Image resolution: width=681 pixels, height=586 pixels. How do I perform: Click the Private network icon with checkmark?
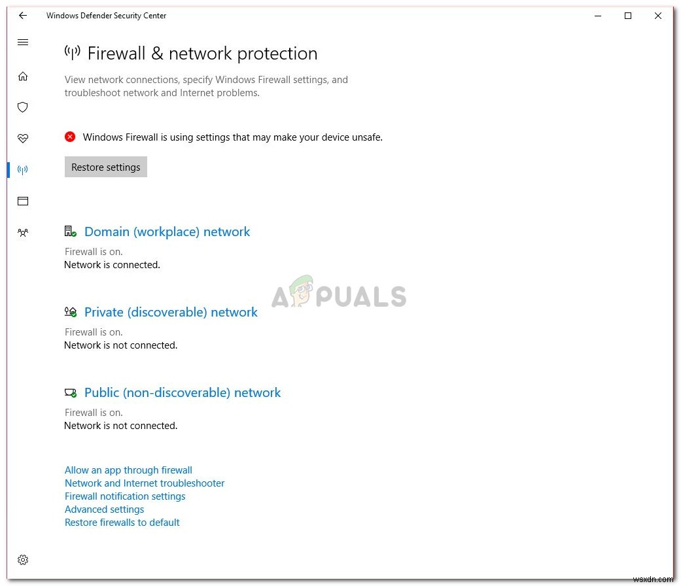click(70, 312)
